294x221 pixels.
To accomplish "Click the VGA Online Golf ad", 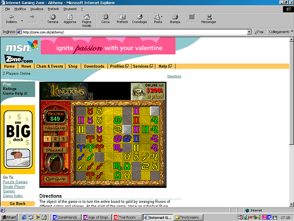I will (x=148, y=91).
